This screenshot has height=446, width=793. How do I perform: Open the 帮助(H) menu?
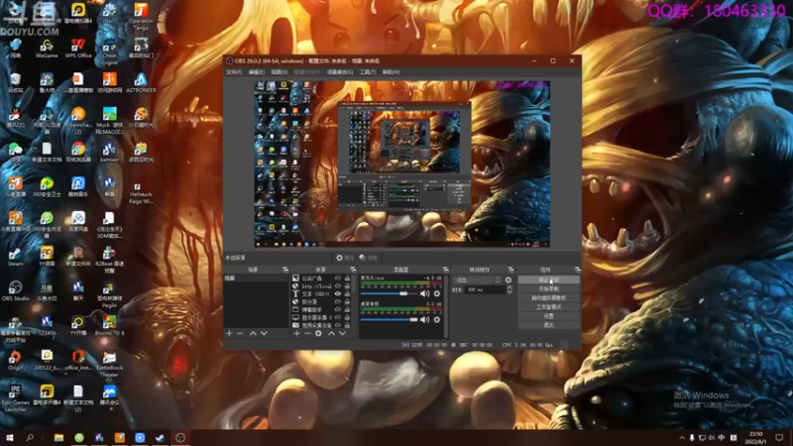point(391,72)
